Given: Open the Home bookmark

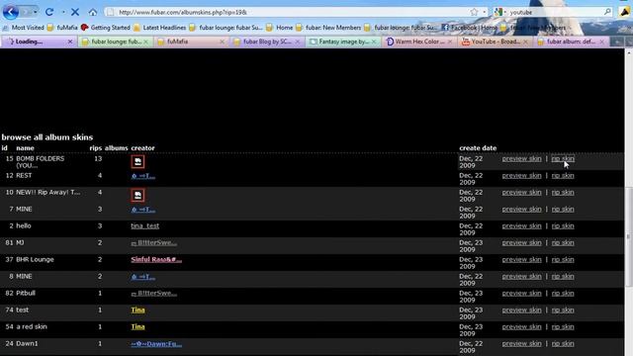Looking at the screenshot, I should [x=279, y=28].
